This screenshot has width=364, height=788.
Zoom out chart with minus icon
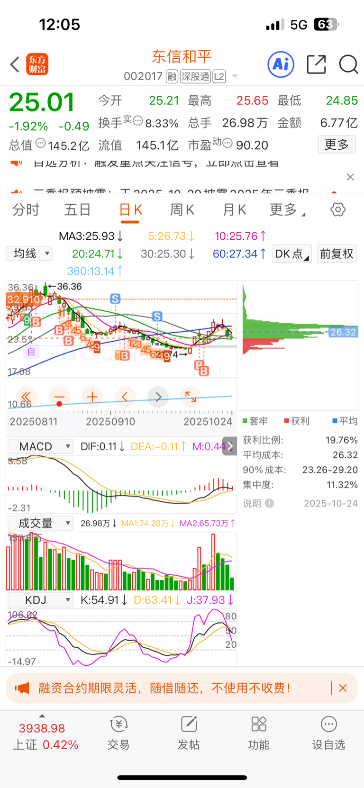(59, 397)
